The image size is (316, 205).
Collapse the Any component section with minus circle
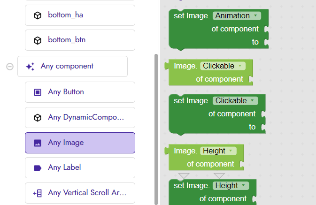point(10,67)
